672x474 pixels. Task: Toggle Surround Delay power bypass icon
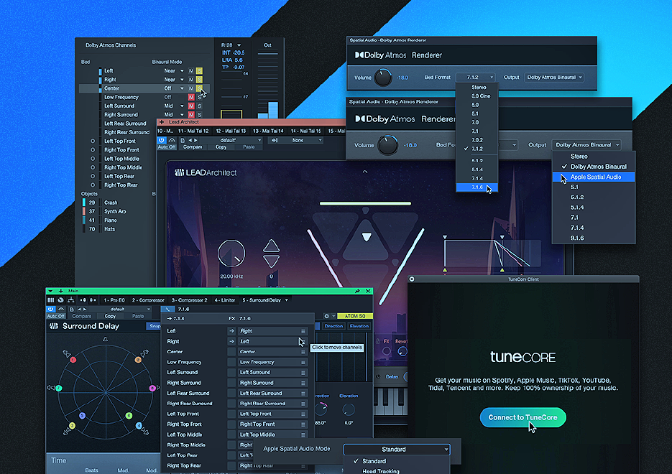[x=50, y=309]
